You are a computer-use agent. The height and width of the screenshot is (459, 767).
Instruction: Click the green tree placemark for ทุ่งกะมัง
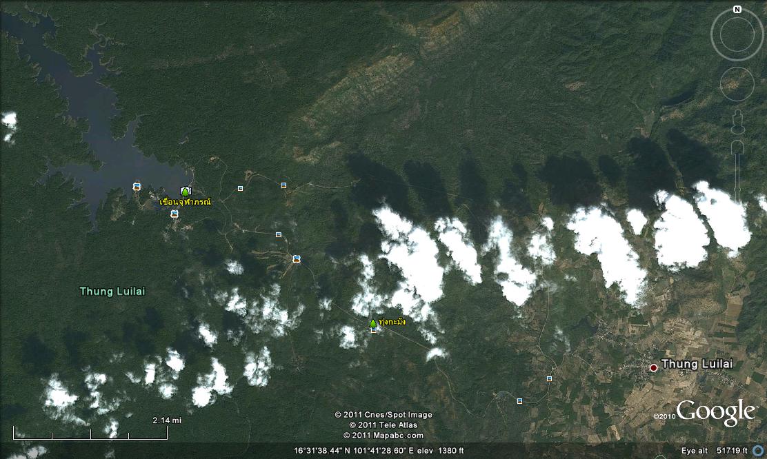click(373, 323)
